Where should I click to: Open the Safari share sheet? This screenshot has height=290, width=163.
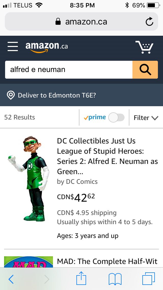81,279
